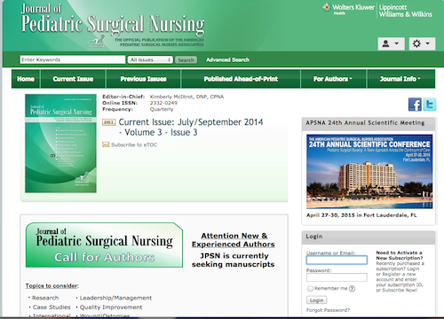Open the gear settings dropdown

coord(422,43)
